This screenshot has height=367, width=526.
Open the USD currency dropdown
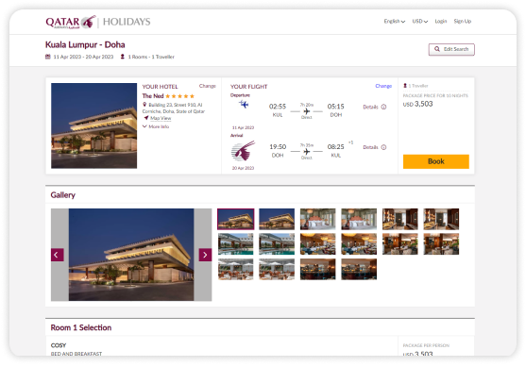pyautogui.click(x=420, y=21)
